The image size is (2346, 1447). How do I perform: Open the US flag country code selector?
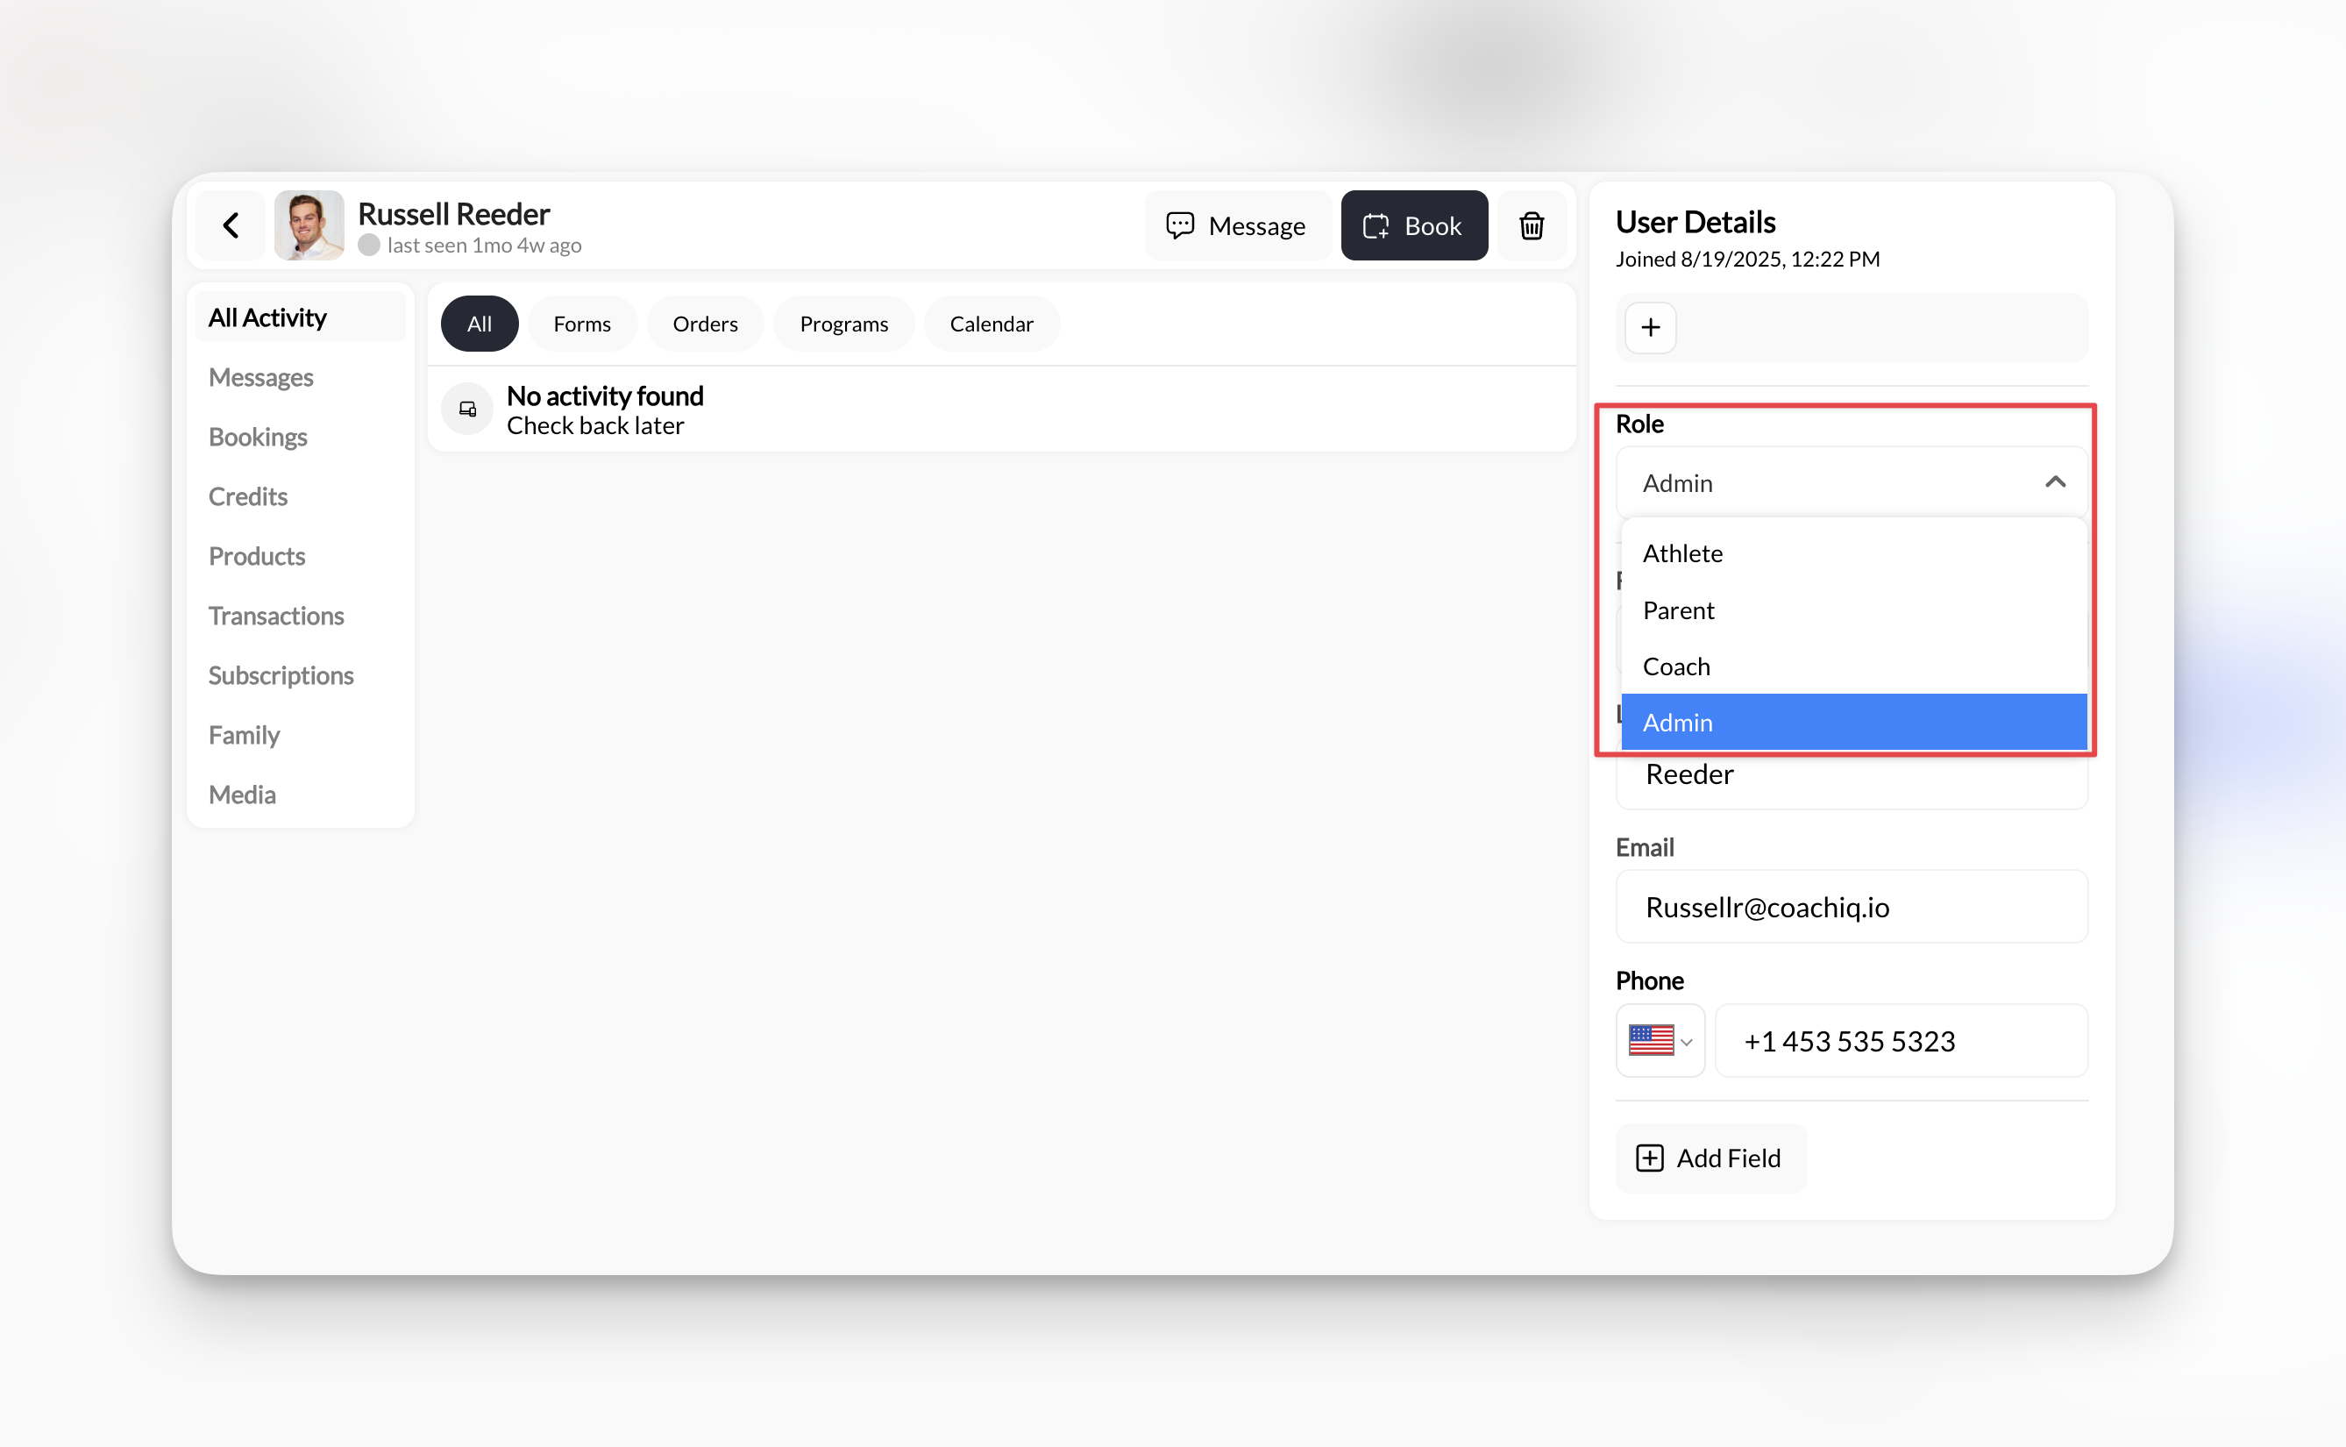(1660, 1040)
